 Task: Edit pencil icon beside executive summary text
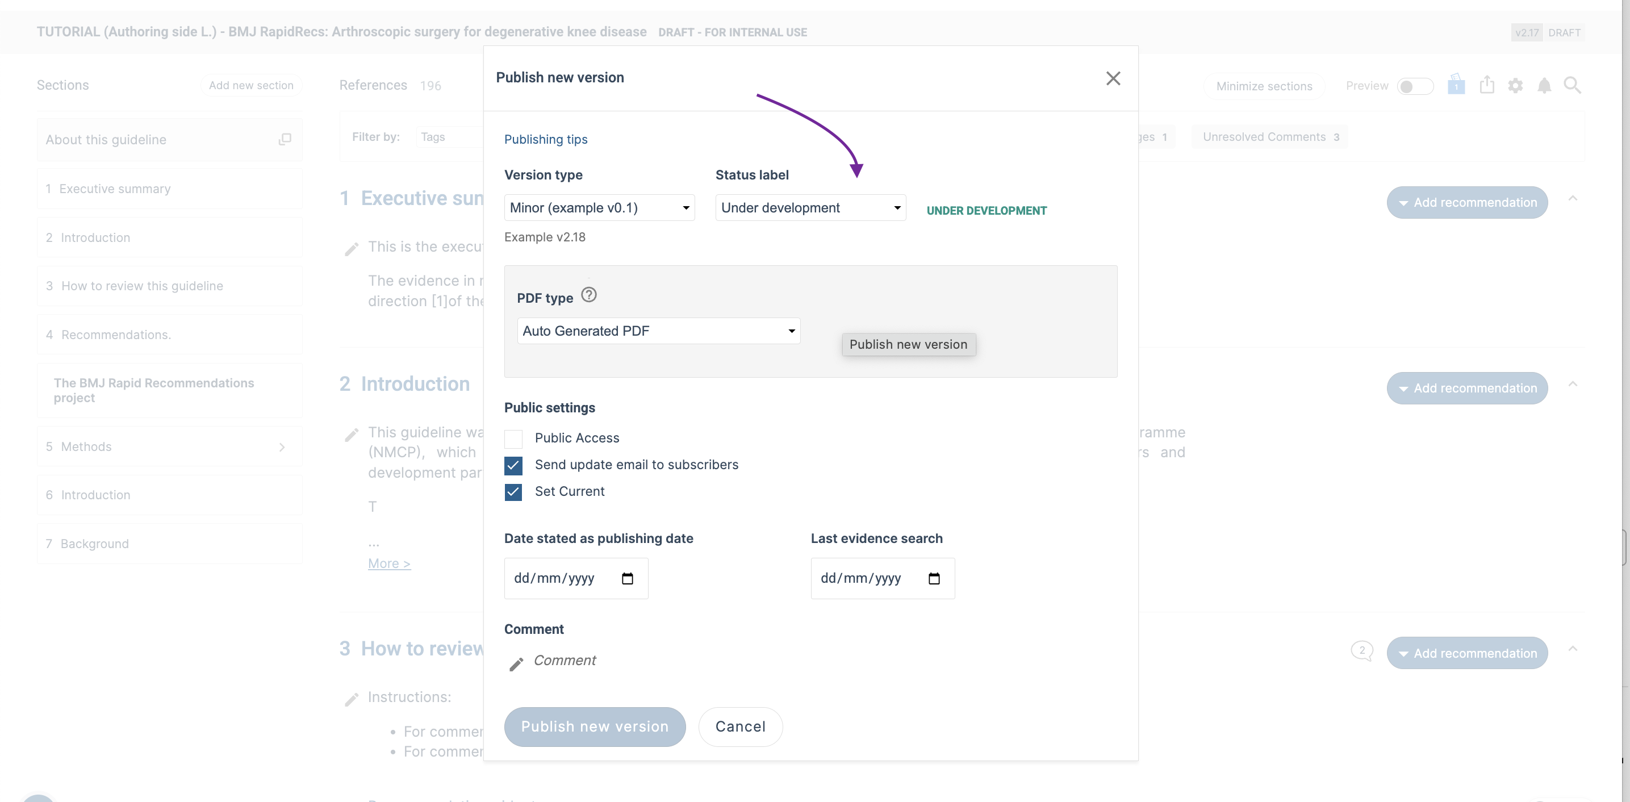pos(351,249)
